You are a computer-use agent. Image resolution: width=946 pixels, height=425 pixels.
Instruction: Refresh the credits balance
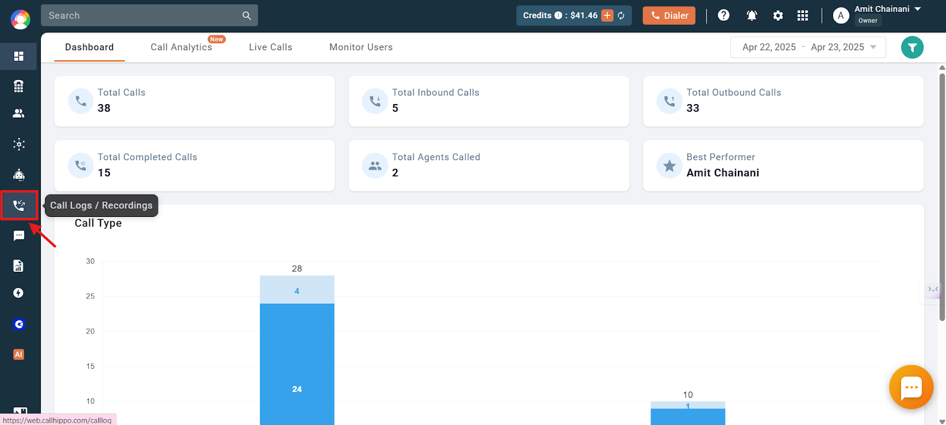coord(621,15)
